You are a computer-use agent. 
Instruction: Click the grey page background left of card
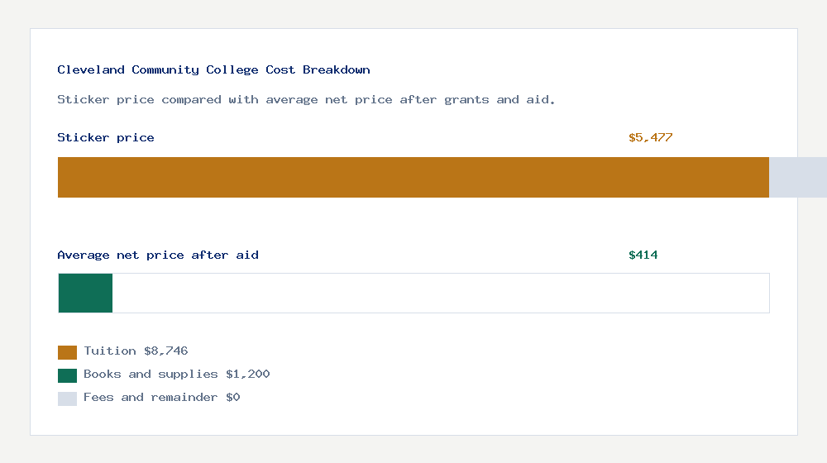coord(15,231)
